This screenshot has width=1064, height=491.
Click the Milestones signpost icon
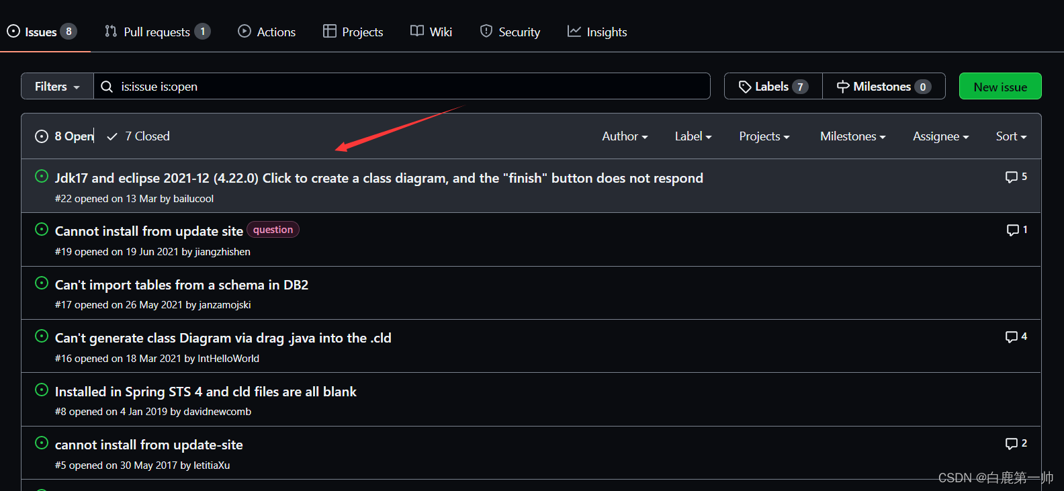843,87
